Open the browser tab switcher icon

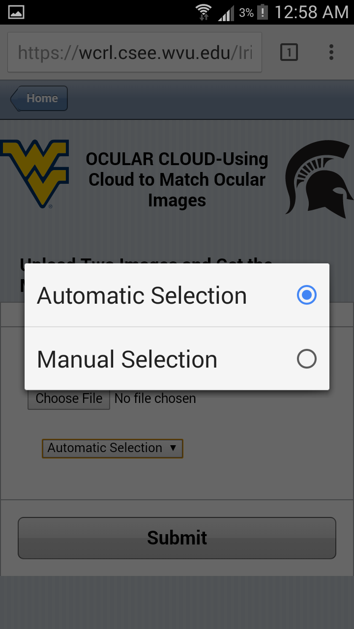(x=289, y=52)
